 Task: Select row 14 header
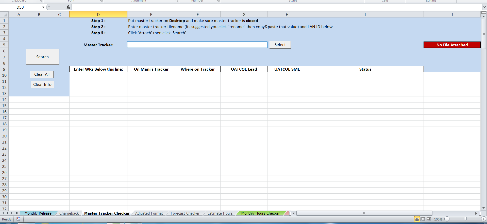click(4, 99)
